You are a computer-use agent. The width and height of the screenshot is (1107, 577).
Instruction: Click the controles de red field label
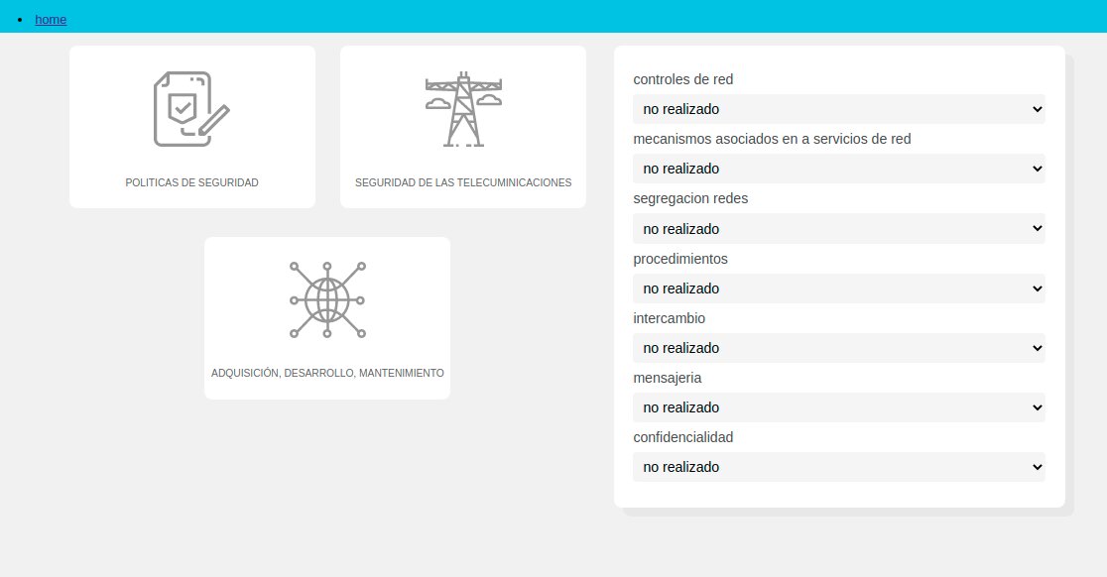pyautogui.click(x=682, y=79)
